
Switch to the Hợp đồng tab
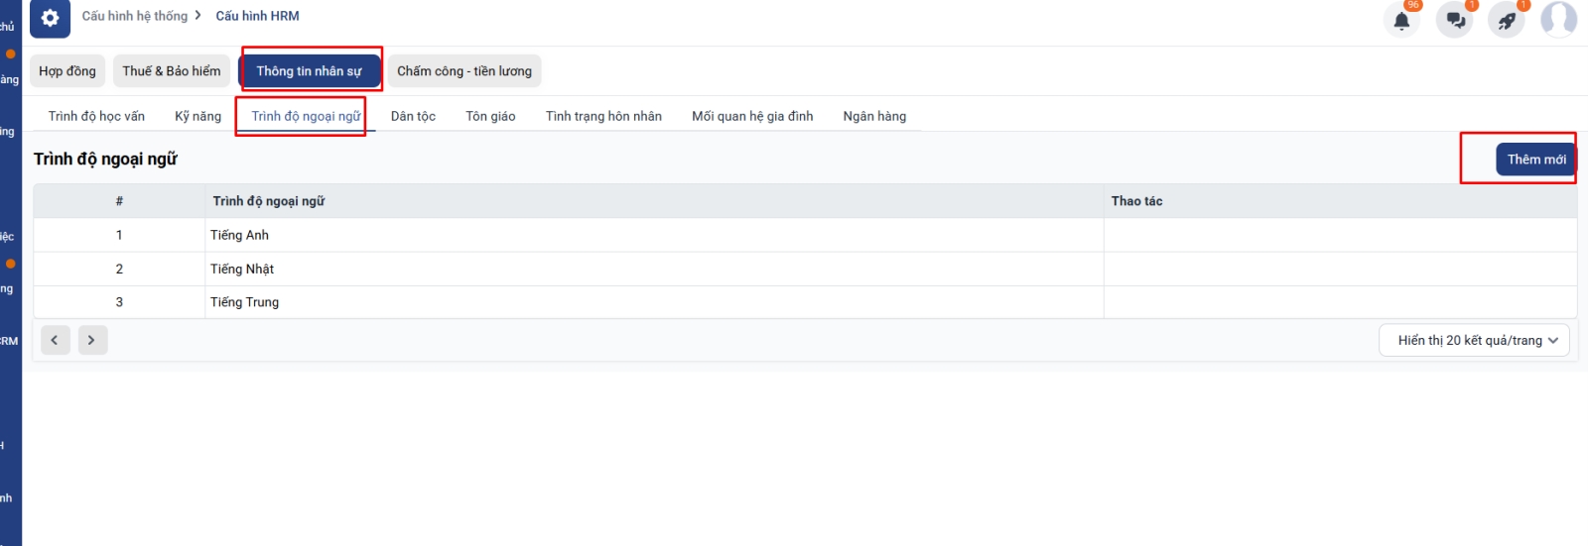coord(67,71)
